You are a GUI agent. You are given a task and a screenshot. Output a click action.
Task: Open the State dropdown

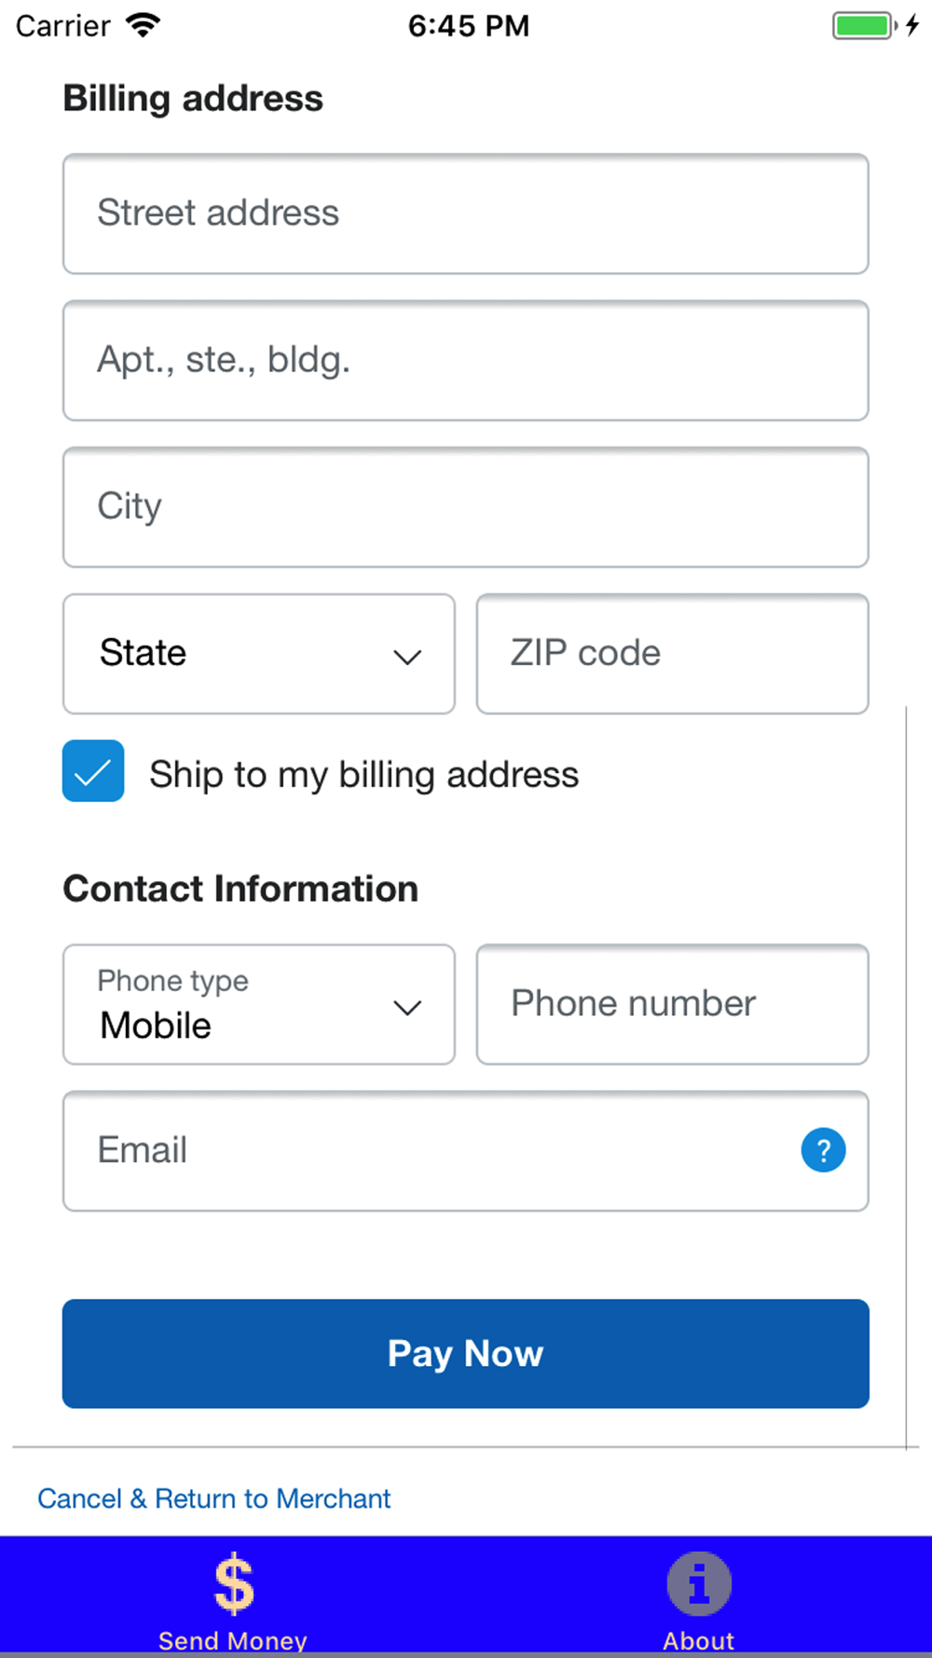[x=258, y=654]
